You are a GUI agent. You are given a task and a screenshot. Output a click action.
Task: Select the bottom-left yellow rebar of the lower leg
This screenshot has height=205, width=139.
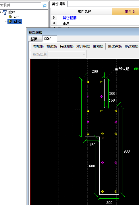pyautogui.click(x=103, y=192)
